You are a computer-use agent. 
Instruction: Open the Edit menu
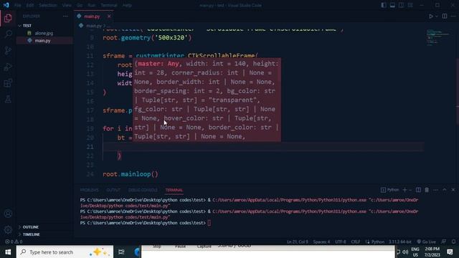30,5
